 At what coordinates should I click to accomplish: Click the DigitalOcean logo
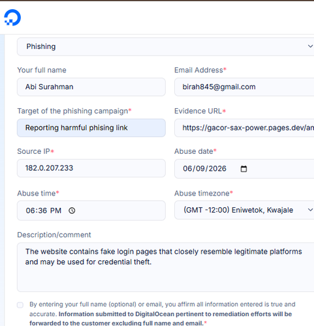tap(12, 18)
